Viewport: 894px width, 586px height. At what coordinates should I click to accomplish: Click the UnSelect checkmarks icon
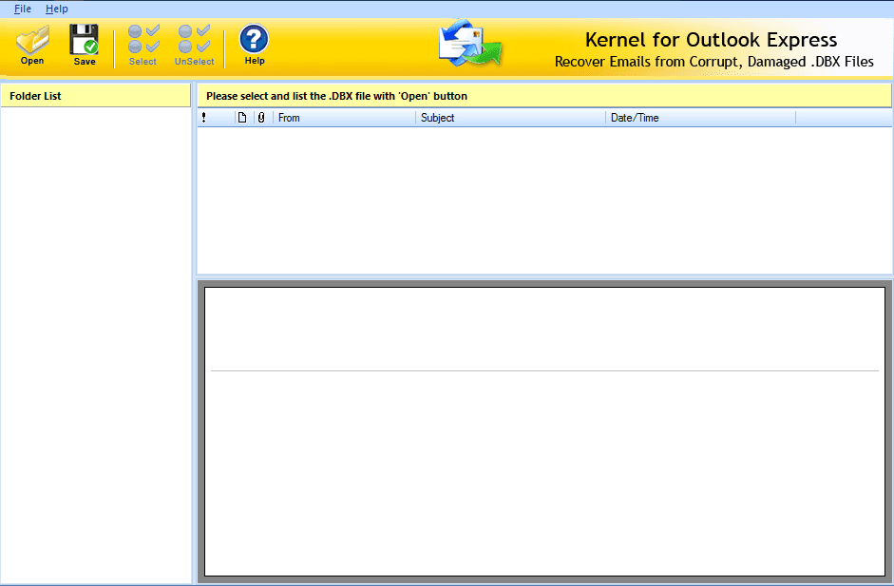195,45
